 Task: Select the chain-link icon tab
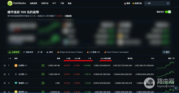(40, 52)
